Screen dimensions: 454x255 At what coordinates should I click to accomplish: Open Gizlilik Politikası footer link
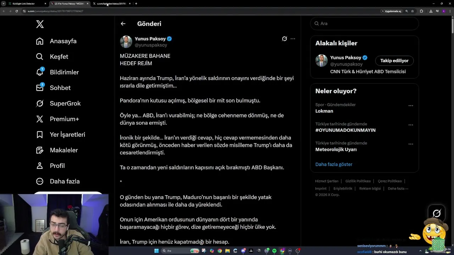(358, 181)
